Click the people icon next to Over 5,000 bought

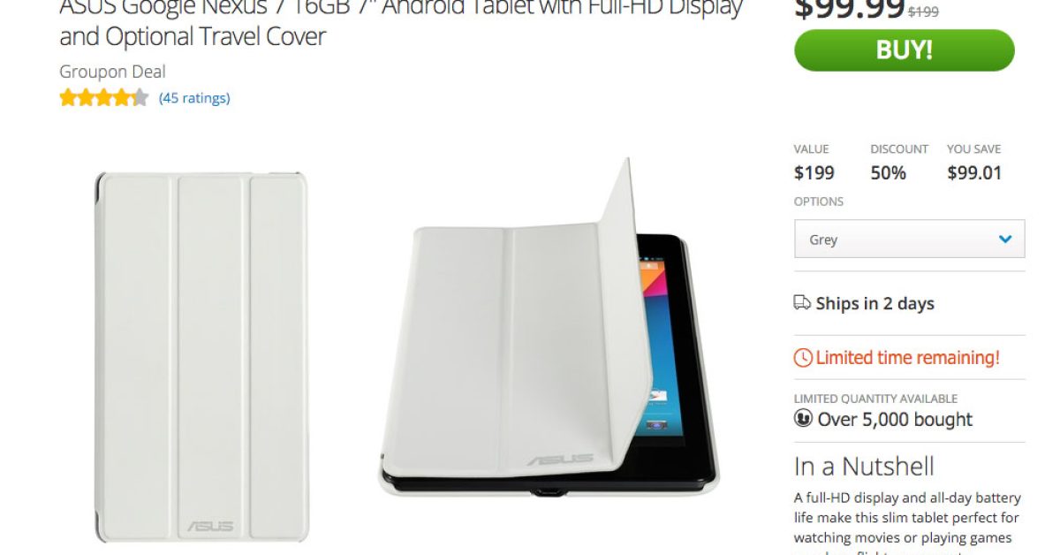pos(803,419)
